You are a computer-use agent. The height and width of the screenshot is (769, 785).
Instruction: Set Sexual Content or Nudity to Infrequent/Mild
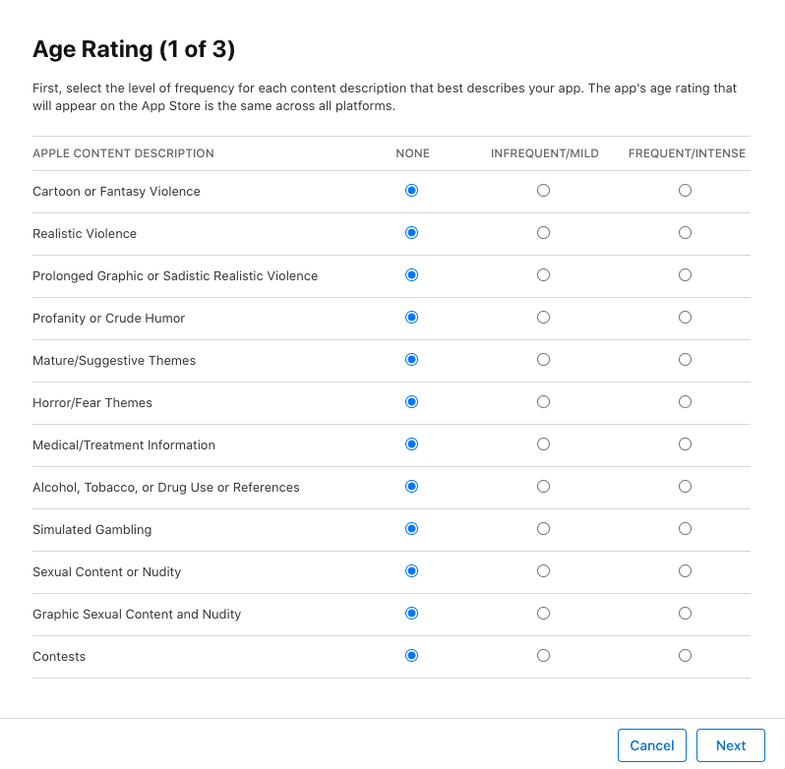pyautogui.click(x=543, y=571)
